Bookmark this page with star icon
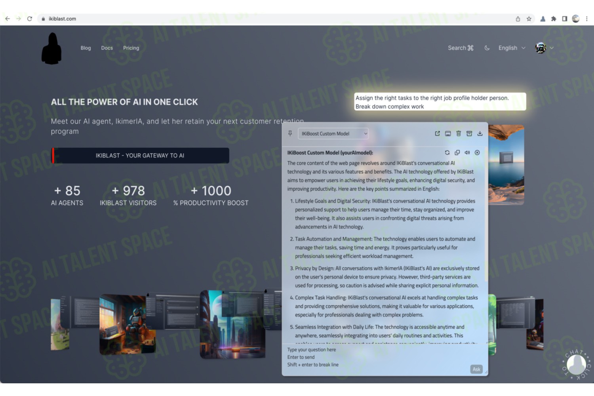Image resolution: width=594 pixels, height=396 pixels. (529, 19)
